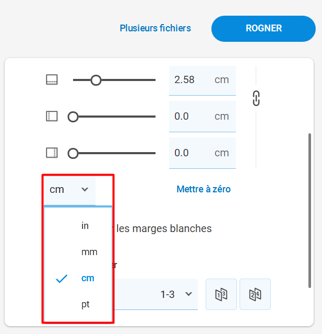Click the ROGNER button
The height and width of the screenshot is (334, 322).
tap(264, 28)
